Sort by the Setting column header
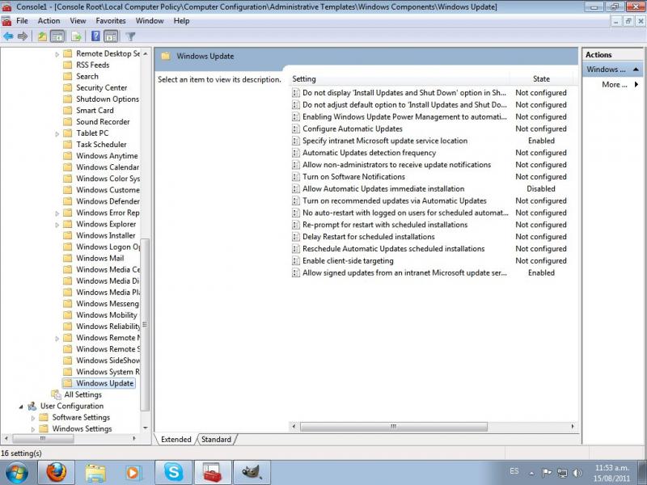This screenshot has height=485, width=647. click(x=400, y=78)
